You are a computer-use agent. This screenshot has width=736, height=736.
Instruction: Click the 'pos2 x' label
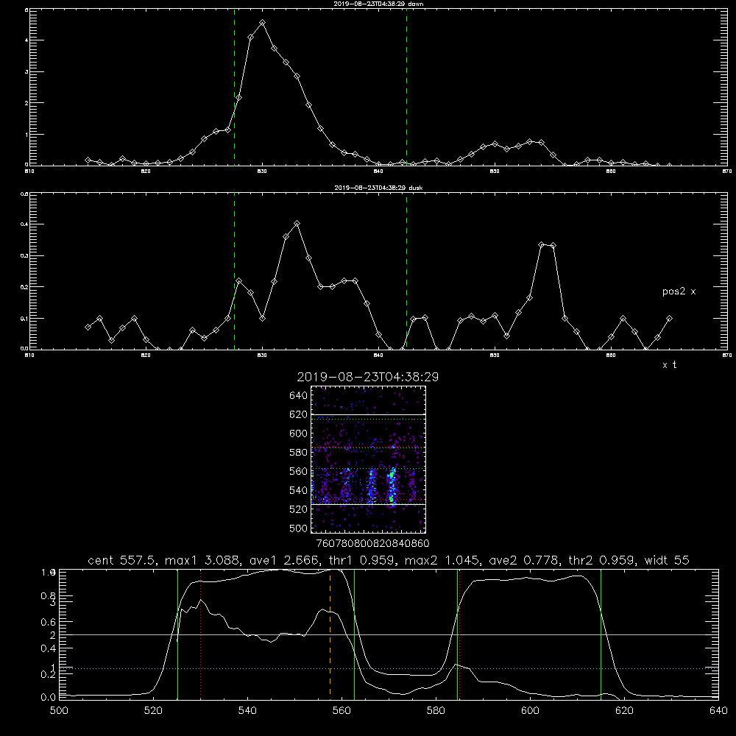click(679, 291)
